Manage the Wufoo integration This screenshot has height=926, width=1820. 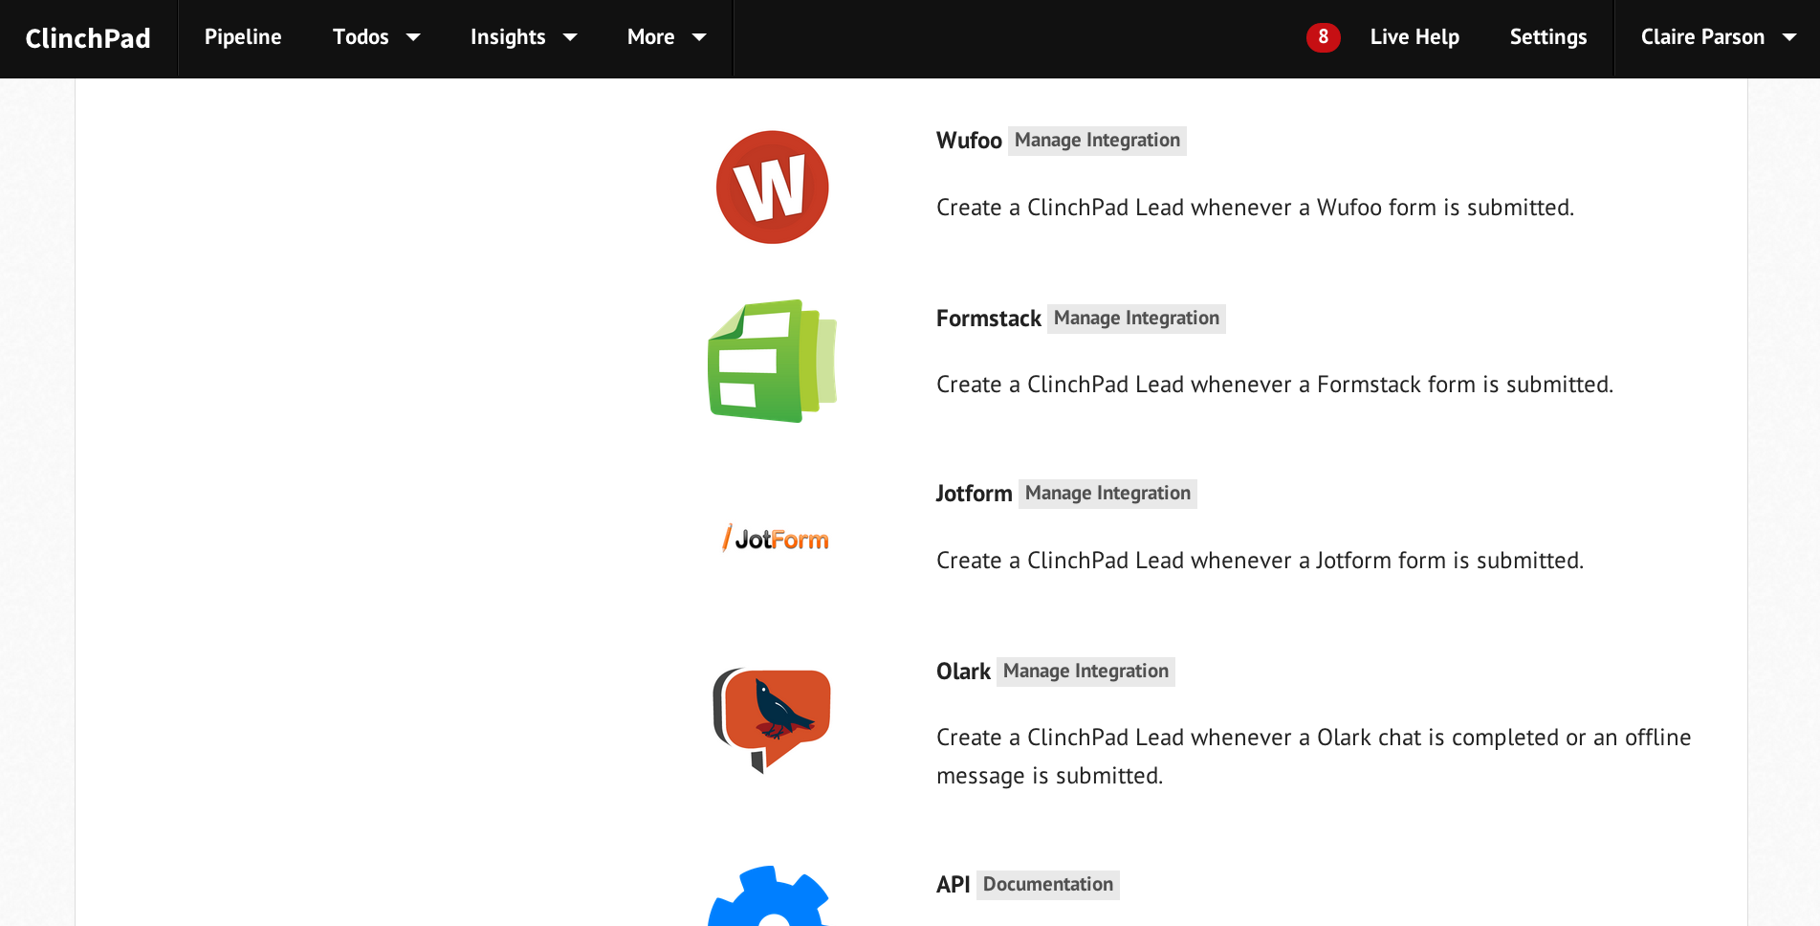click(1097, 141)
